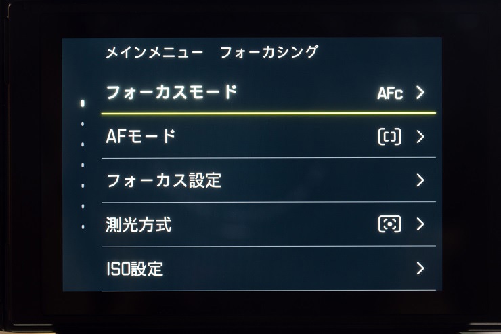Screen dimensions: 501x334
Task: Open the AFモード menu item
Action: 141,137
